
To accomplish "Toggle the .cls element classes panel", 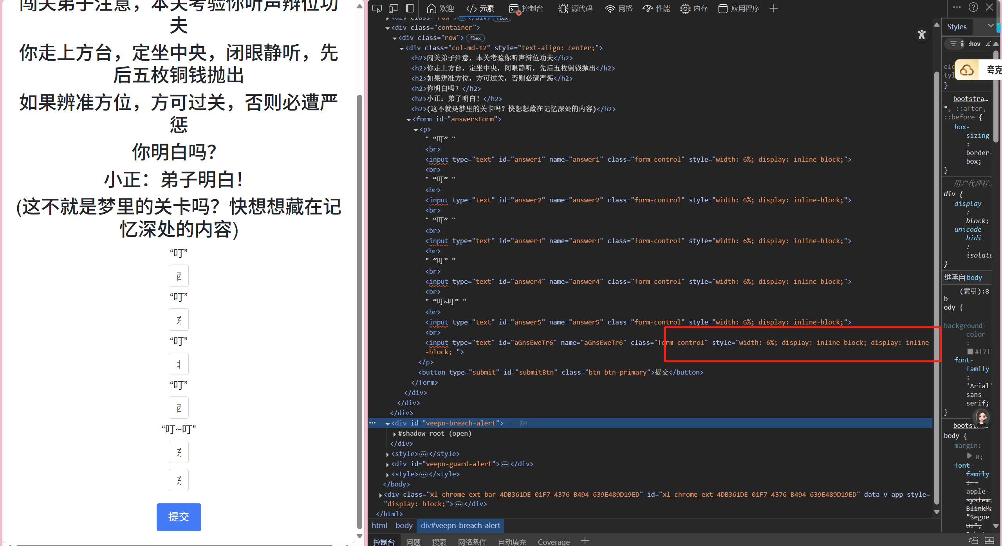I will 988,44.
